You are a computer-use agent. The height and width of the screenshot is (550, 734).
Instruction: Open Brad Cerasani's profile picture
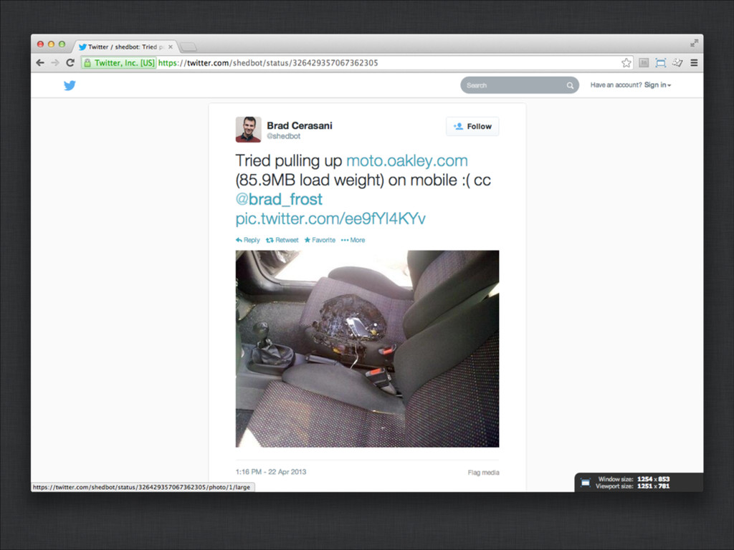(x=248, y=130)
